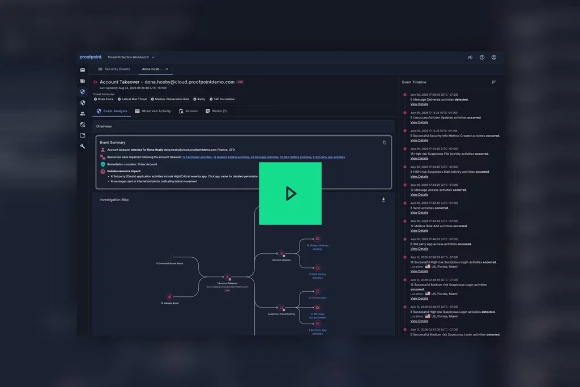Open the globe shield sidebar icon
This screenshot has width=580, height=387.
click(83, 125)
